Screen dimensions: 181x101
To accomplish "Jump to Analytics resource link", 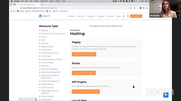I will coord(45,66).
